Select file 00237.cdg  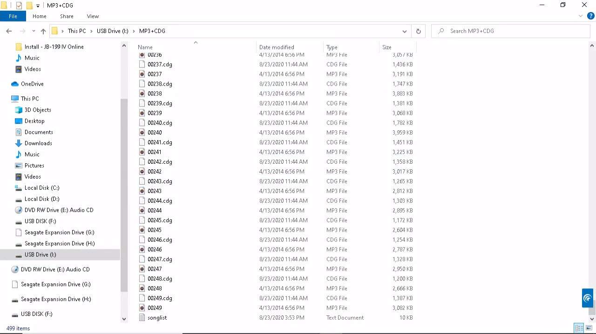160,65
